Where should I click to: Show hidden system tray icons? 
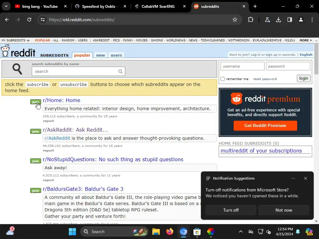tap(241, 232)
